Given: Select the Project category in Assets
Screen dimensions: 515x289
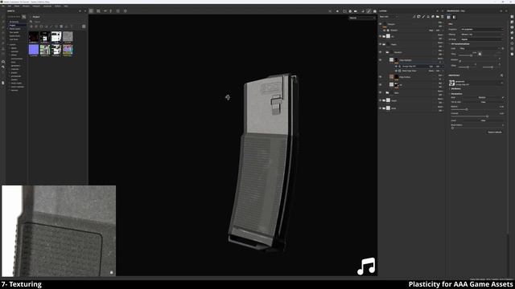Looking at the screenshot, I should (x=13, y=25).
